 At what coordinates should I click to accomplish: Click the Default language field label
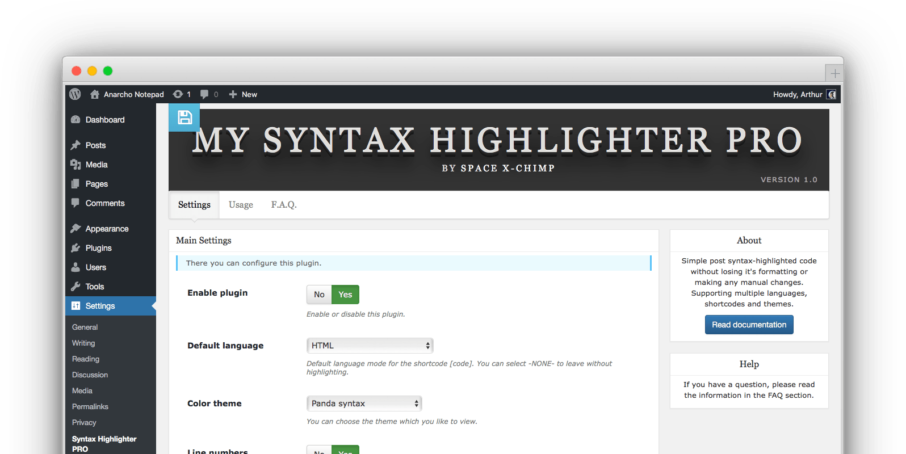tap(225, 346)
